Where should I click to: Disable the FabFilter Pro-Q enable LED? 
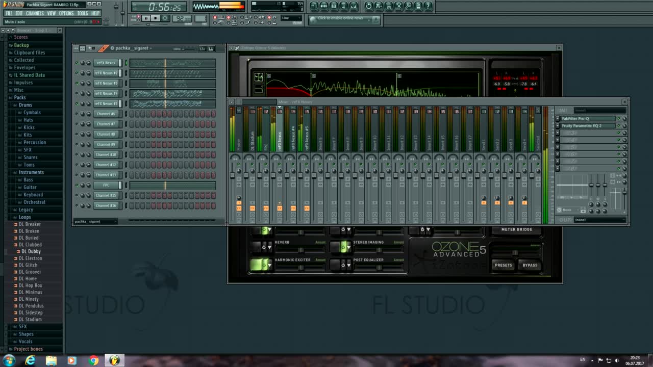(619, 119)
